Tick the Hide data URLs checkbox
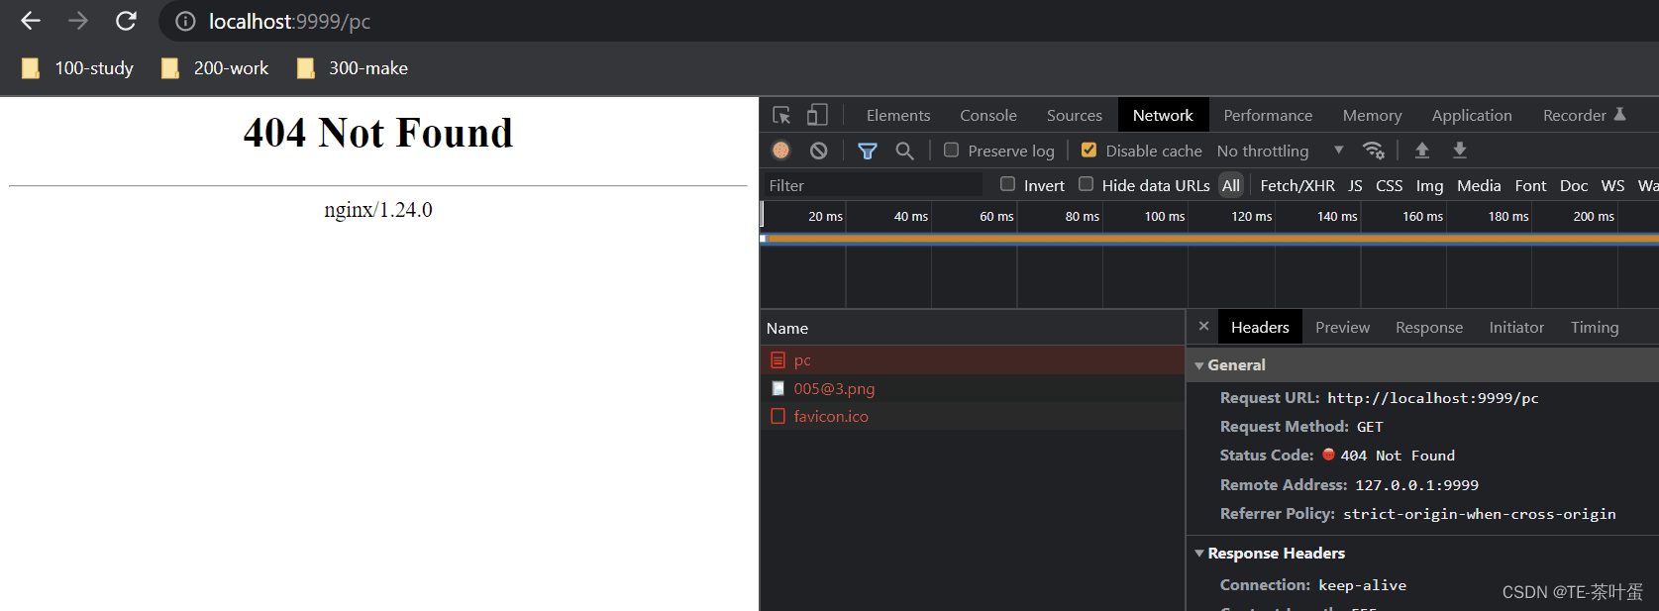Screen dimensions: 1659x611 pos(1086,184)
